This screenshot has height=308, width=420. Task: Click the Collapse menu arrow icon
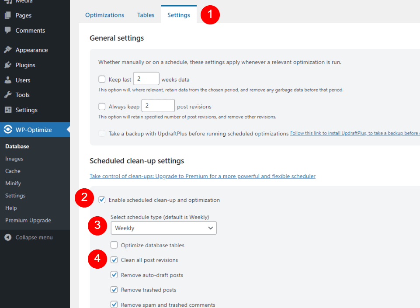(8, 237)
